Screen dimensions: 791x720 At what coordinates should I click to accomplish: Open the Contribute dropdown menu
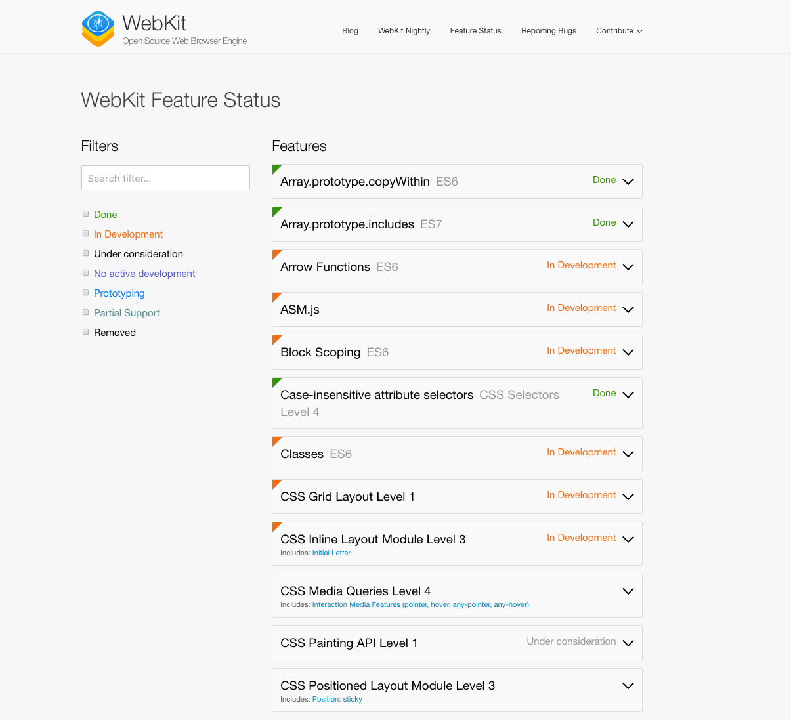(619, 31)
